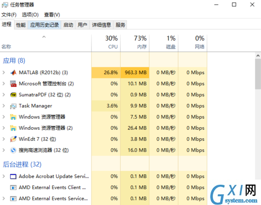
Task: Select the 3.8 MB memory cell
Action: point(135,139)
